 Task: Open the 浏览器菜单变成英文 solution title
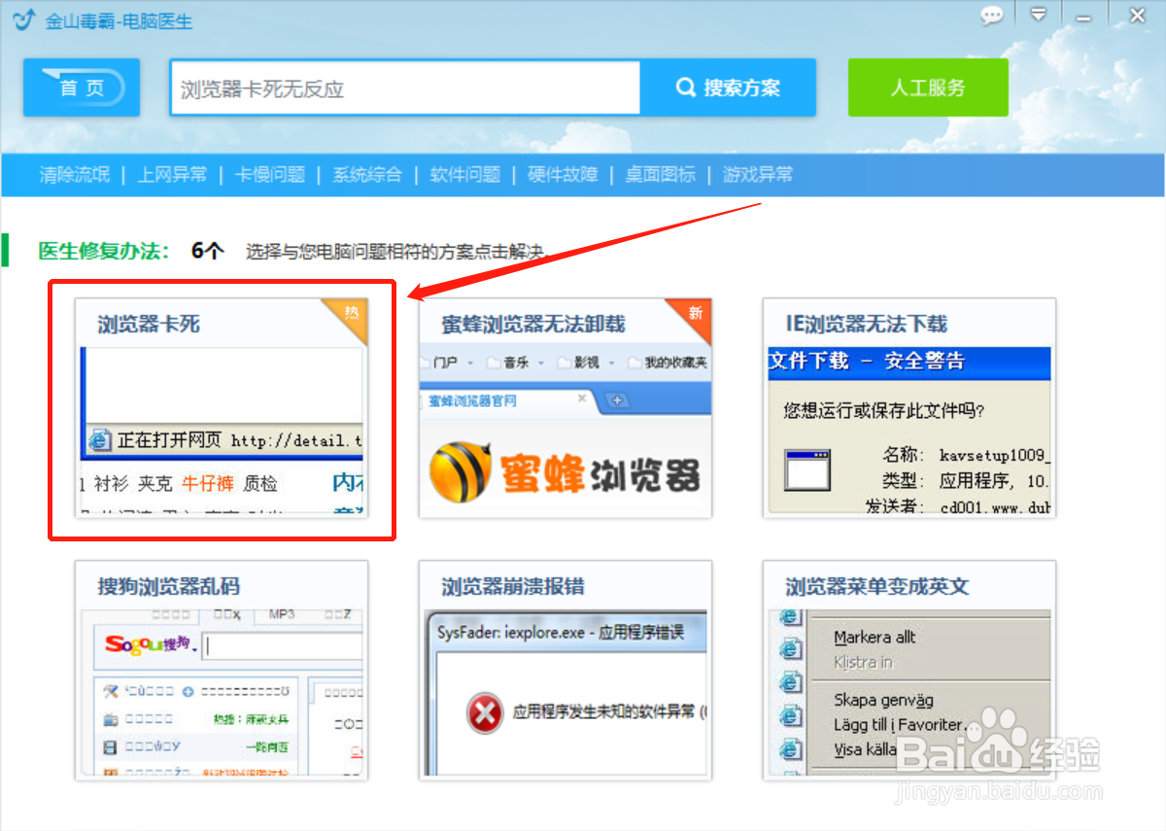pos(877,586)
